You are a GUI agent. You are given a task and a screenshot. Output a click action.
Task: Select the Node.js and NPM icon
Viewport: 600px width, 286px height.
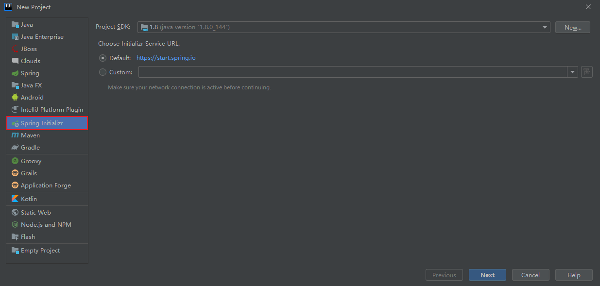tap(15, 224)
